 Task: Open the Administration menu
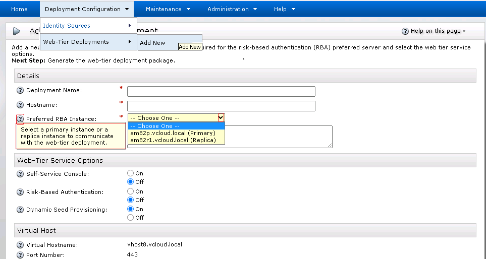click(232, 9)
